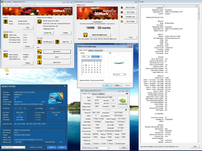Screen dimensions: 202x151
Task: Click the ResultBrowser magnifier icon in Pro Tools
Action: tap(40, 42)
